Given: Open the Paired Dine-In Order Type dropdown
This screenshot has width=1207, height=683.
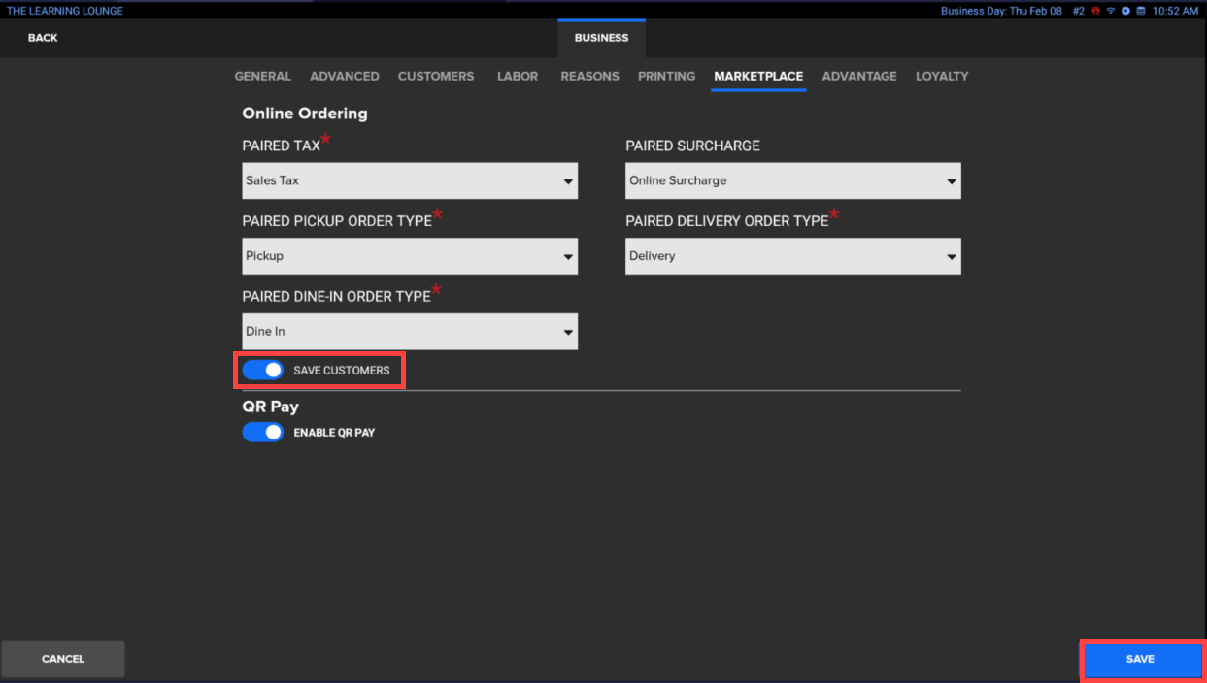Looking at the screenshot, I should pos(409,332).
